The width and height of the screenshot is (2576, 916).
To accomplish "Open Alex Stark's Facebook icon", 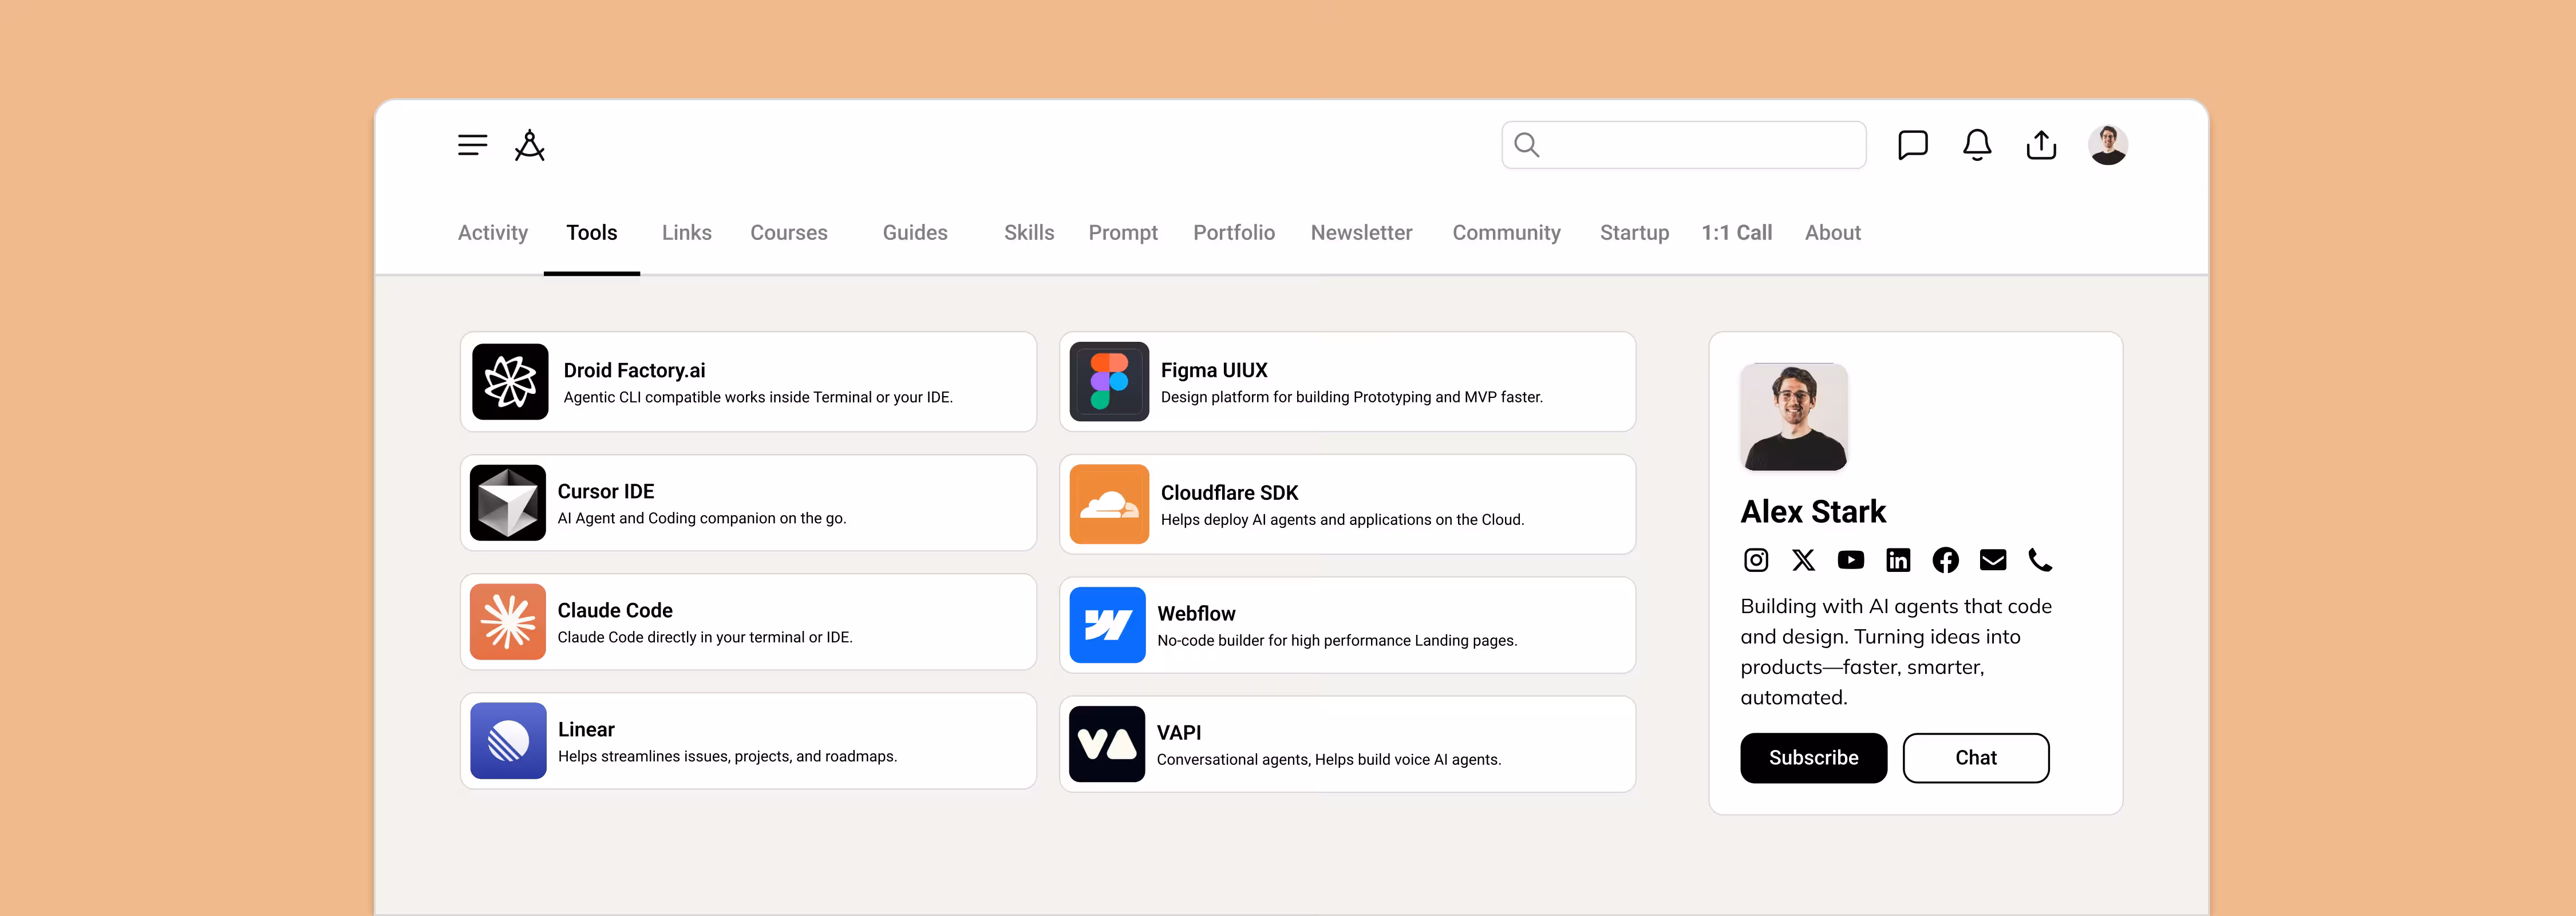I will pyautogui.click(x=1945, y=560).
